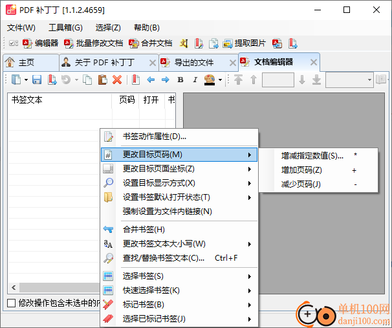Choose 查找/替换书签文本(C)...
Viewport: 392px width, 328px height.
click(179, 258)
